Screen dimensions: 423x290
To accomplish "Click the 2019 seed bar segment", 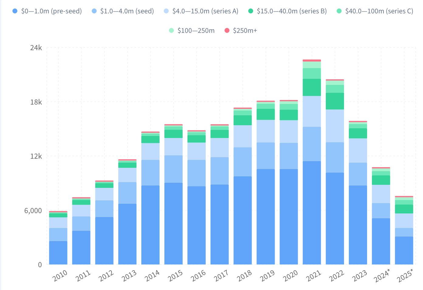I will (x=266, y=156).
